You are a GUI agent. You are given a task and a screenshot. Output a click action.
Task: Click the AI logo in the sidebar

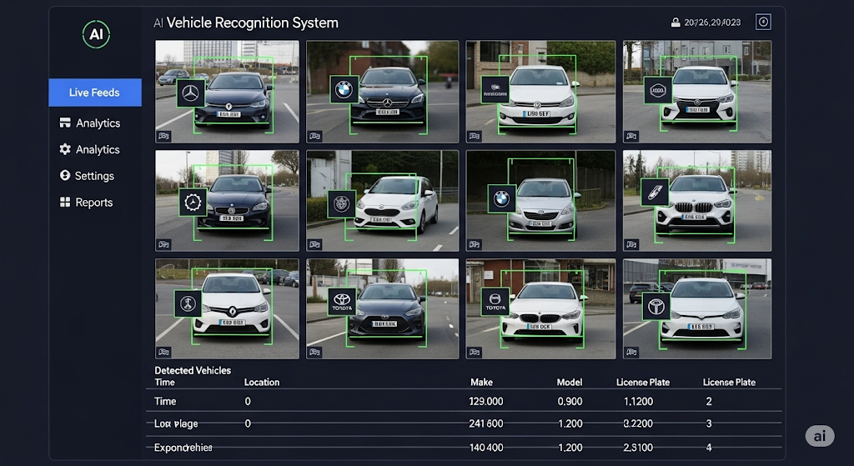(97, 34)
